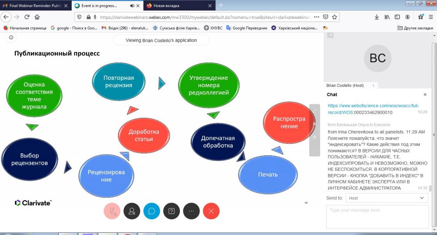Unmute the locked microphone button
This screenshot has height=235, width=437.
[112, 211]
